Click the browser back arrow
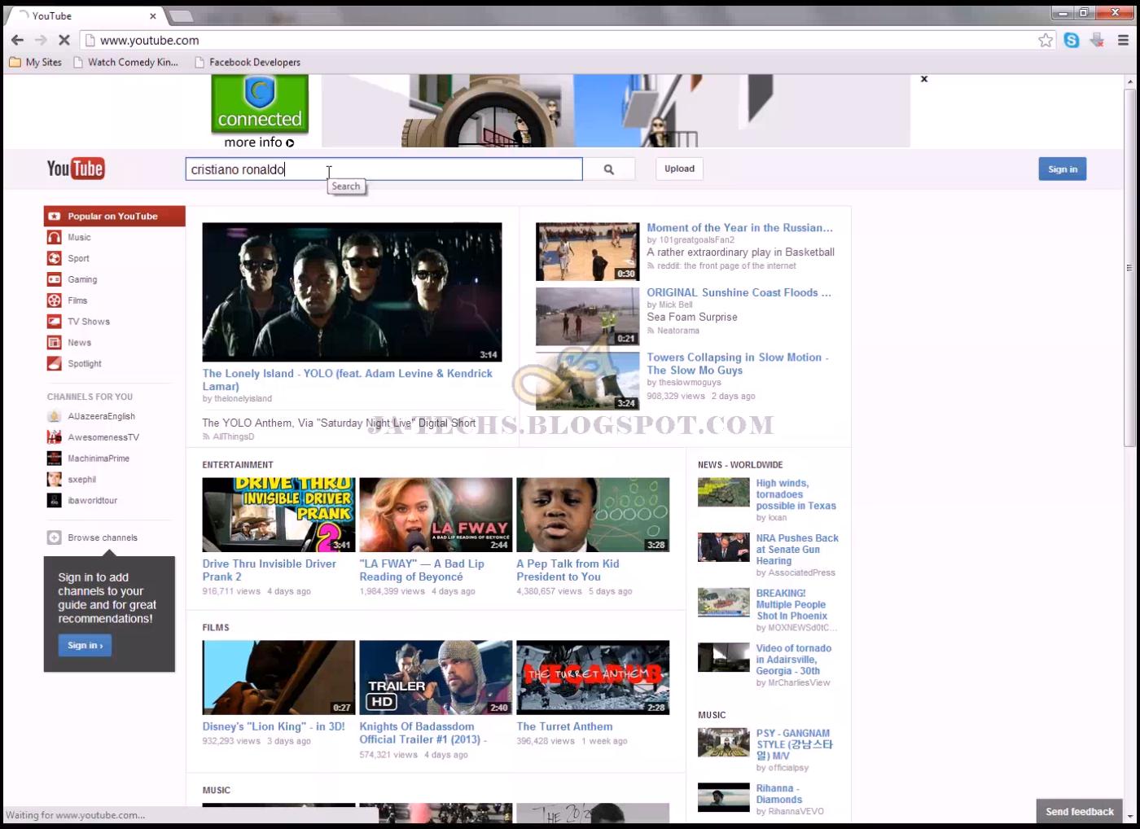The height and width of the screenshot is (829, 1140). 17,40
